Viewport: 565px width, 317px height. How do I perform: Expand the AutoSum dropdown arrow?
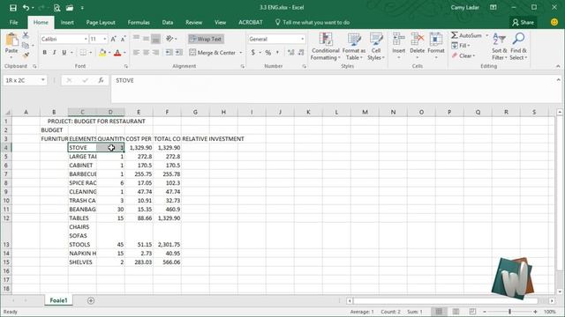click(x=486, y=35)
